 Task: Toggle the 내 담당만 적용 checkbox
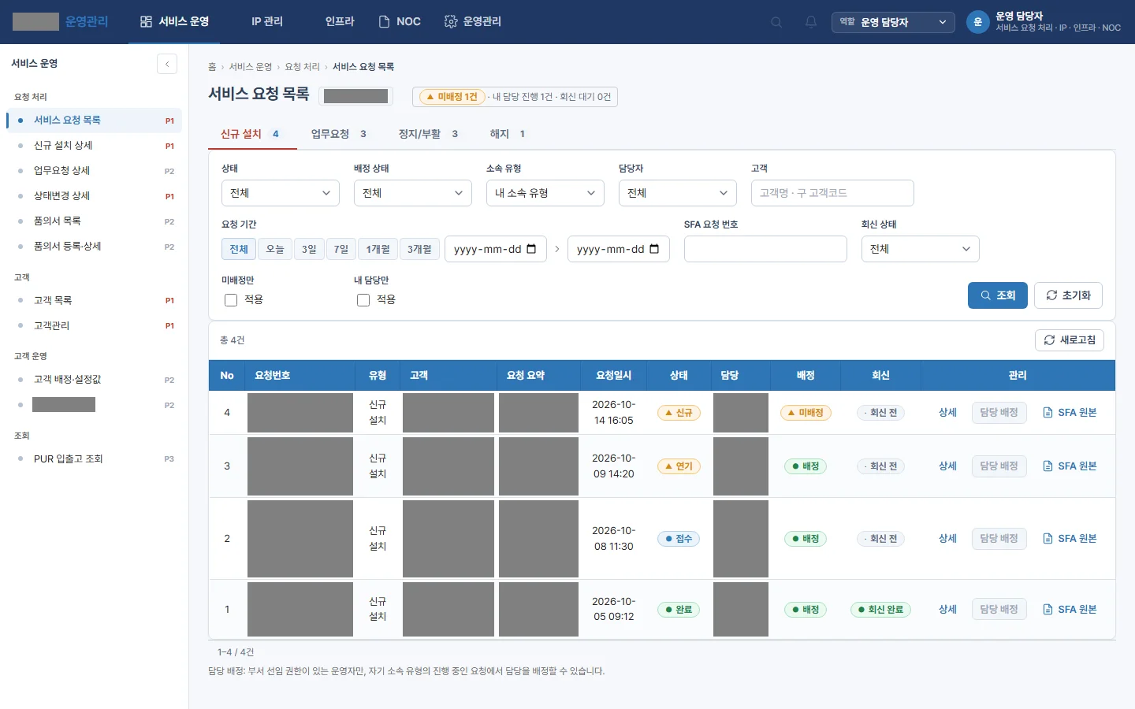pyautogui.click(x=363, y=300)
